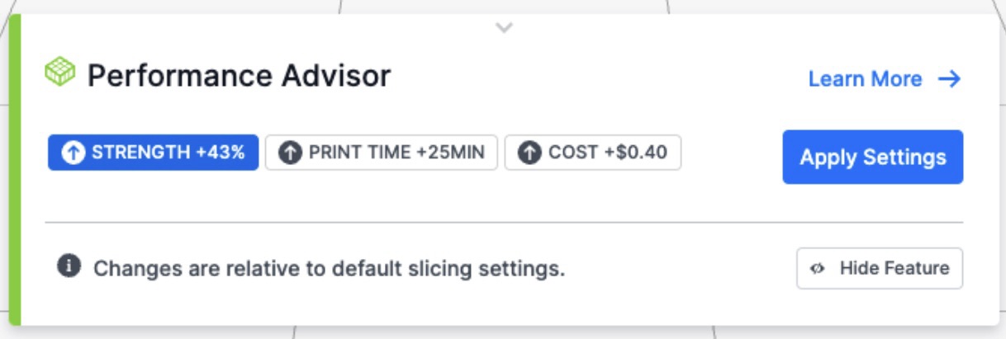Click the code-bracket icon in Hide Feature
Viewport: 1006px width, 339px height.
click(x=819, y=268)
